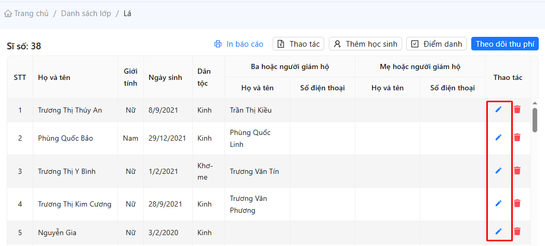Click trash icon for Nguyễn Gia
Viewport: 545px width, 246px height.
point(517,231)
